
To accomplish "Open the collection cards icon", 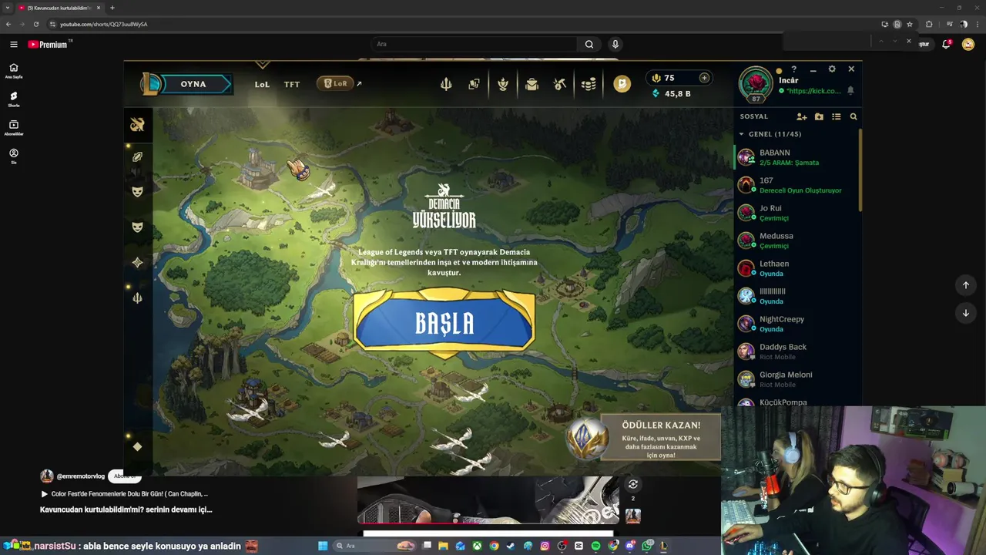I will (474, 84).
